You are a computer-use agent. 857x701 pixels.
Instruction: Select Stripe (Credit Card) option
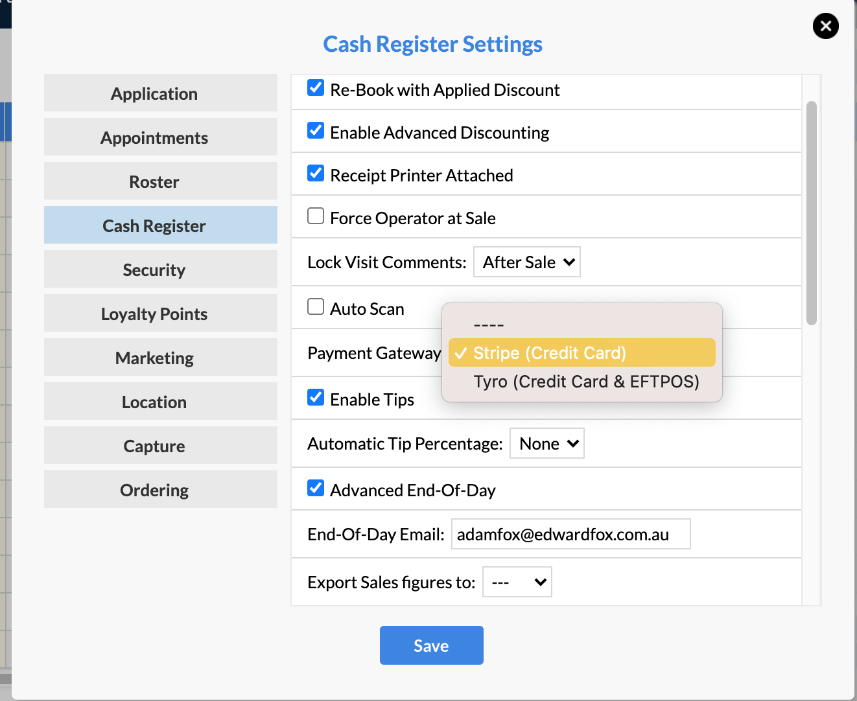pos(582,352)
